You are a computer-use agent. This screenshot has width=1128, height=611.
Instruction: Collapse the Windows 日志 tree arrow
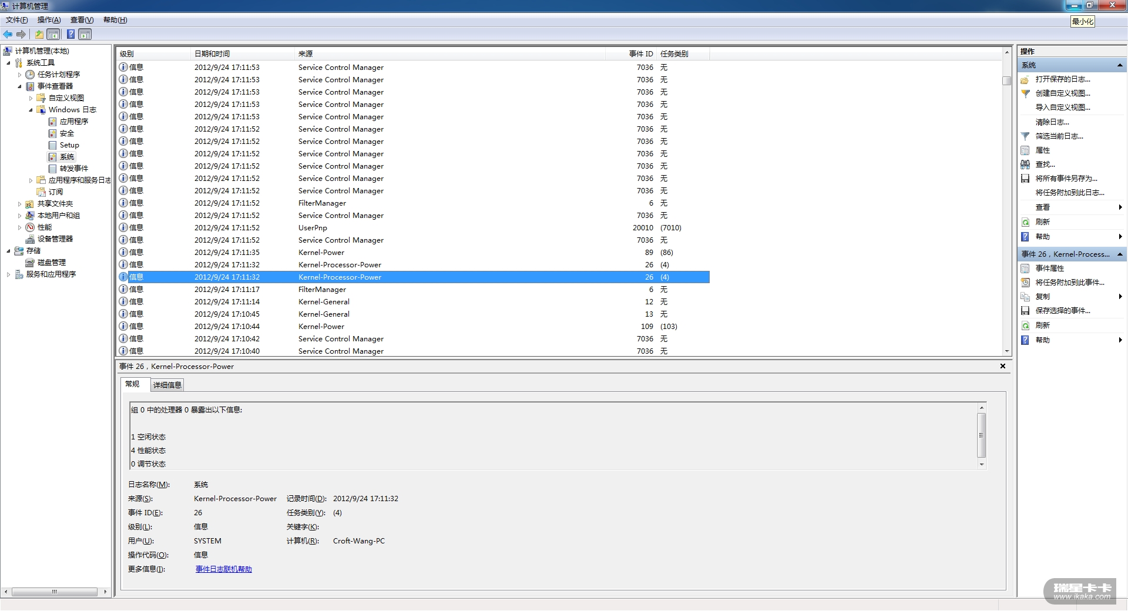pos(31,110)
